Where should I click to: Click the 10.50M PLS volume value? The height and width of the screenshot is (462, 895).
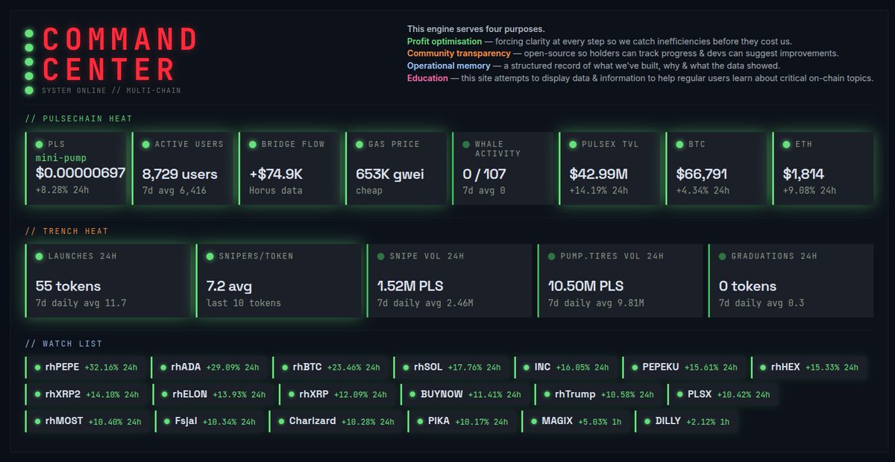pos(585,285)
